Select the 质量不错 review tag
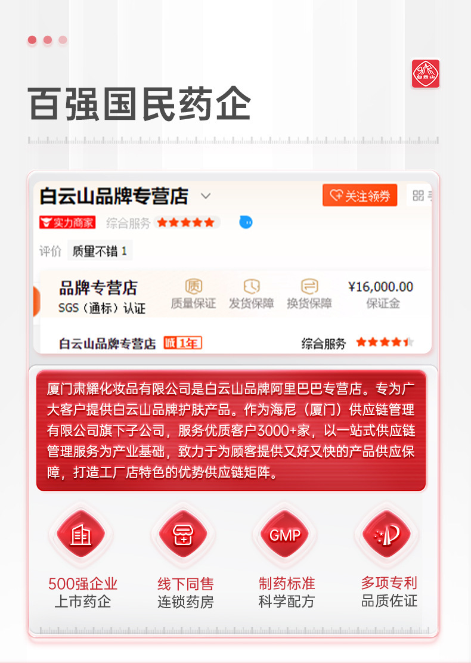 (x=100, y=251)
